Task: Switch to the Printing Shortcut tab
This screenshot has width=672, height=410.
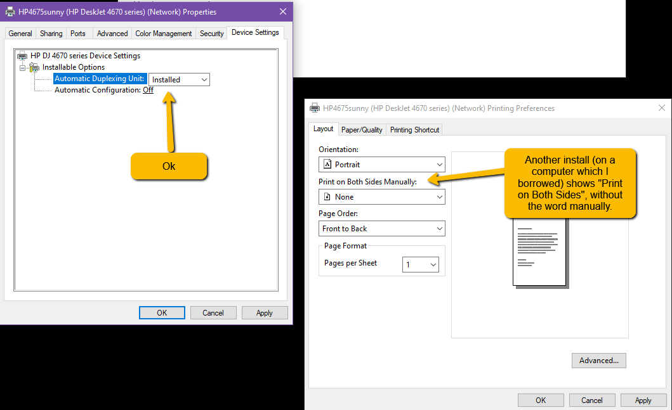Action: [x=414, y=130]
